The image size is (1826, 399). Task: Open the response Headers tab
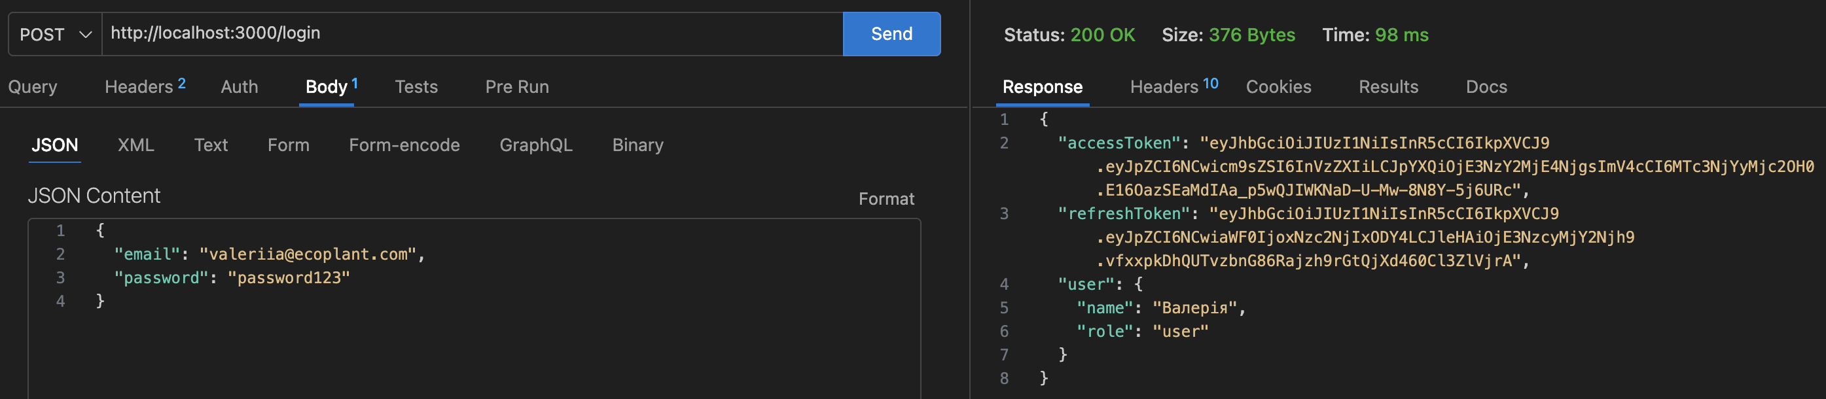click(1174, 86)
